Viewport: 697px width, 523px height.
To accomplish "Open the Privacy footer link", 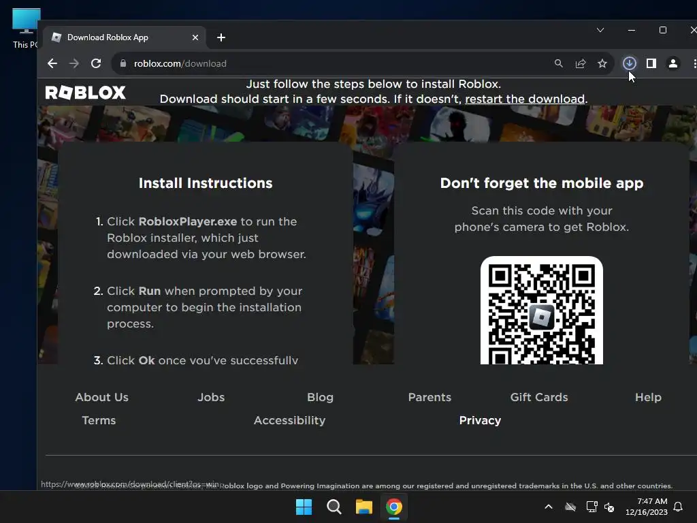I will (x=480, y=420).
